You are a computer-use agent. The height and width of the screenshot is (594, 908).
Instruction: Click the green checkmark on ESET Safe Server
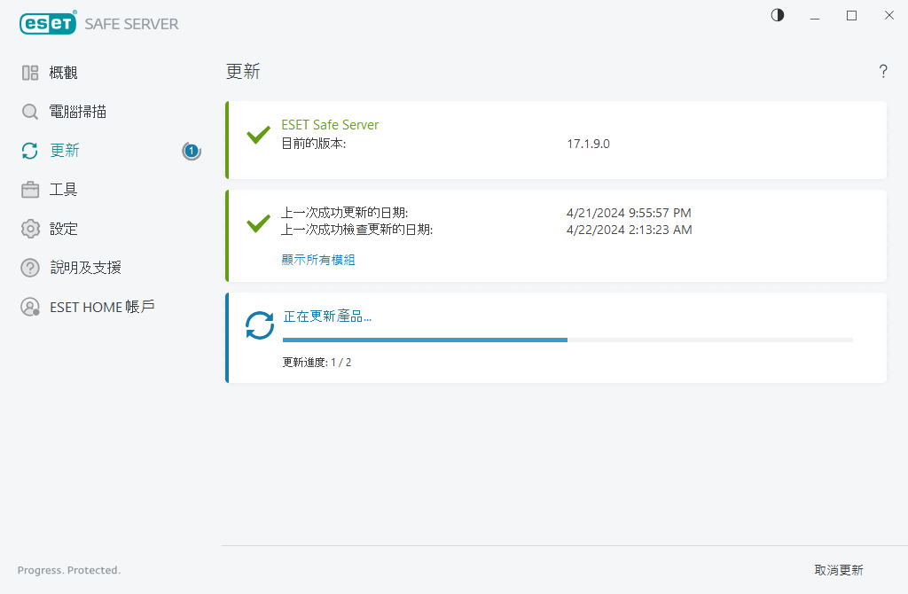[x=258, y=135]
